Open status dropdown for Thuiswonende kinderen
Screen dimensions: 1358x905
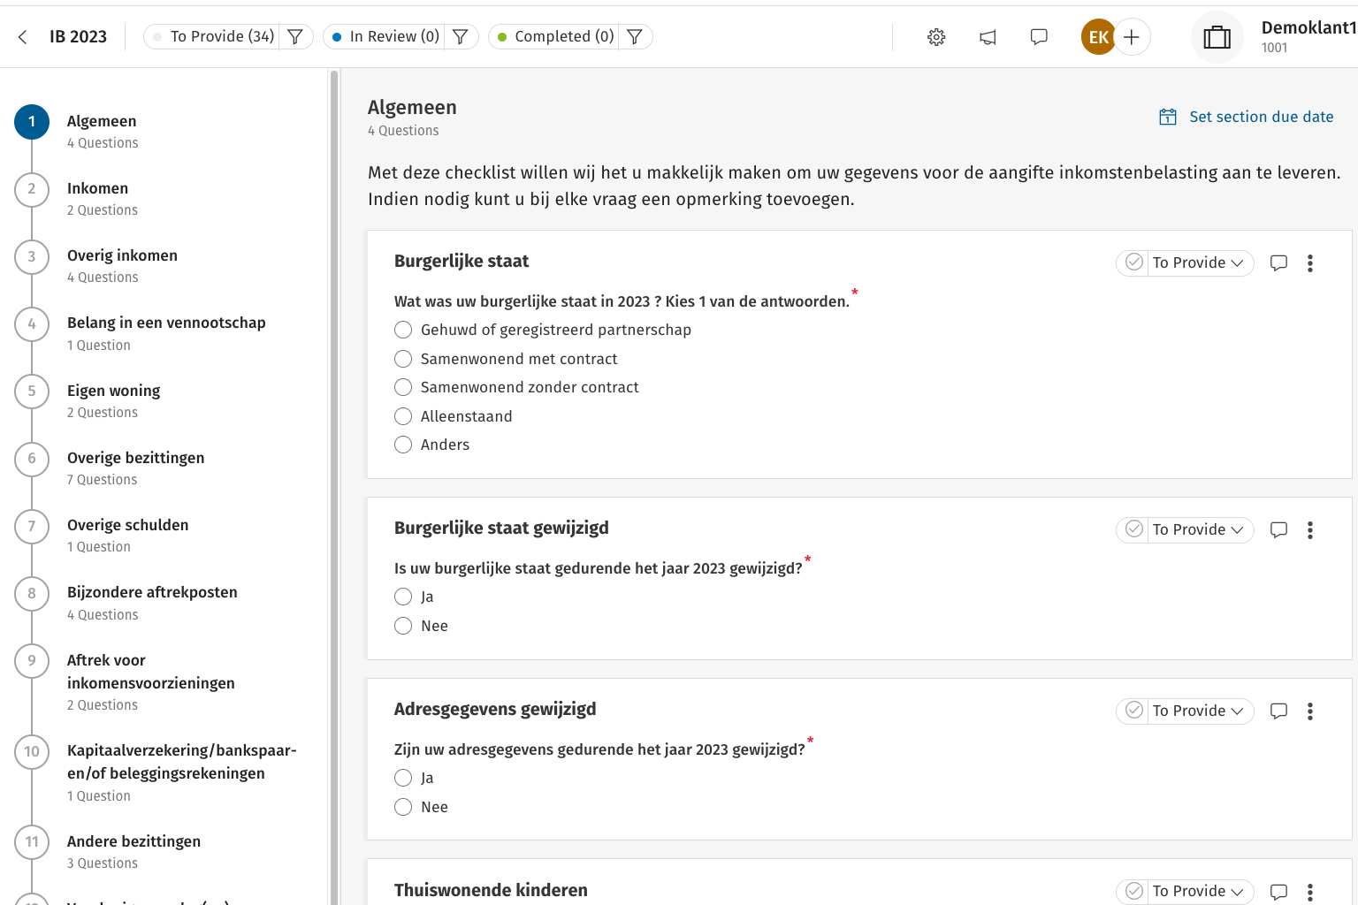(x=1199, y=892)
